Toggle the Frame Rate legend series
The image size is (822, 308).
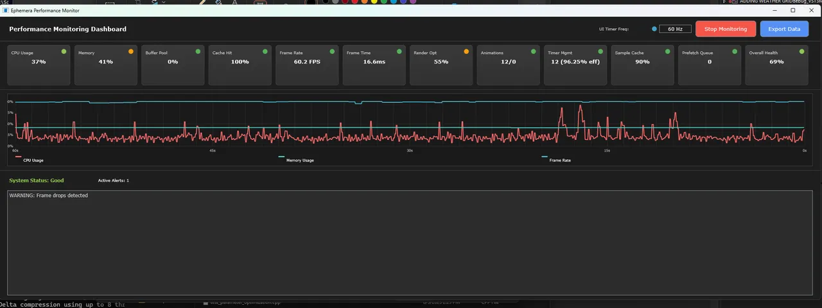559,160
